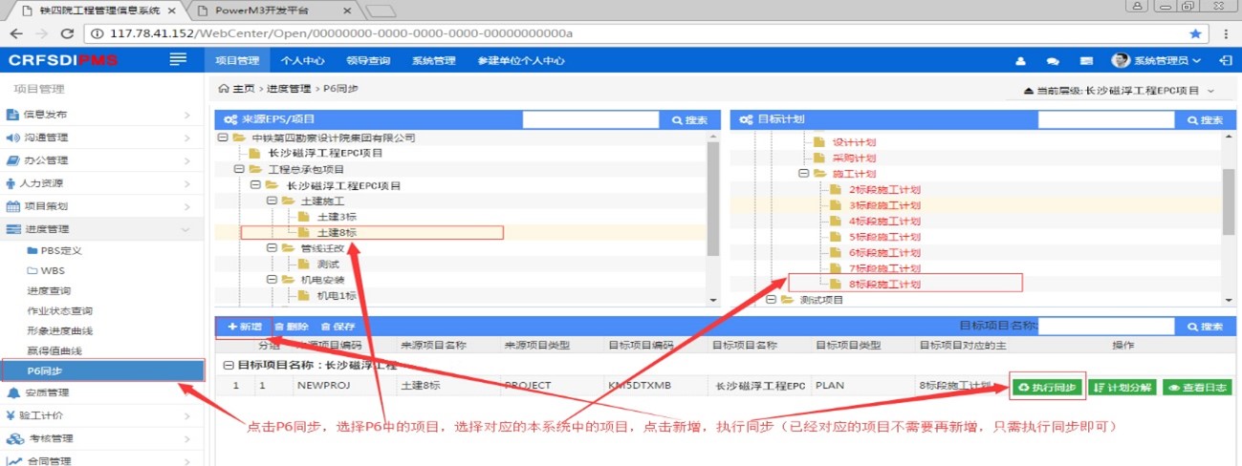Click the 验工计价 yen icon
The image size is (1242, 466).
(x=11, y=415)
